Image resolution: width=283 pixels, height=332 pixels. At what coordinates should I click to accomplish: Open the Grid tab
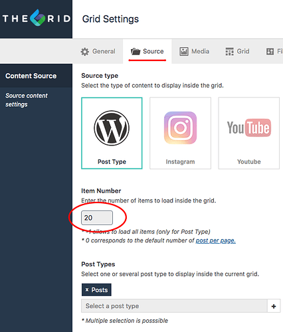237,51
